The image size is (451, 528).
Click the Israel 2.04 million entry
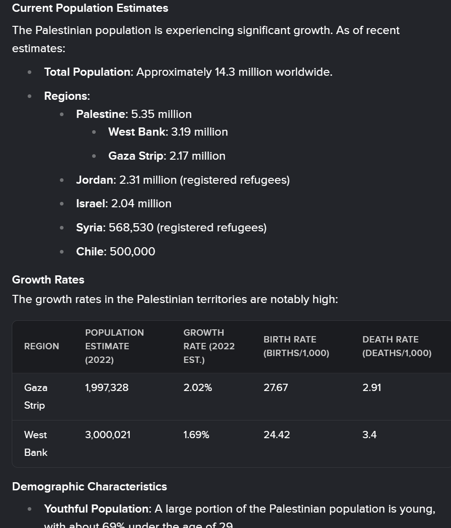pyautogui.click(x=123, y=204)
